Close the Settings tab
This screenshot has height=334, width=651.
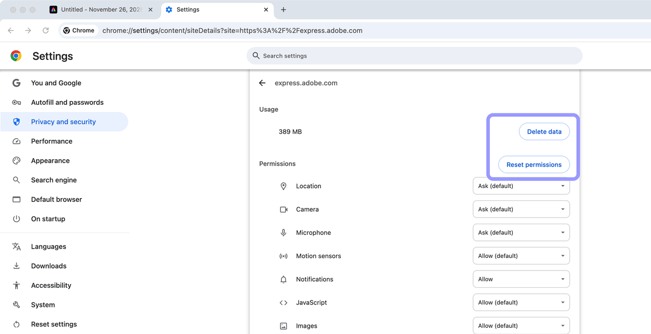point(266,10)
